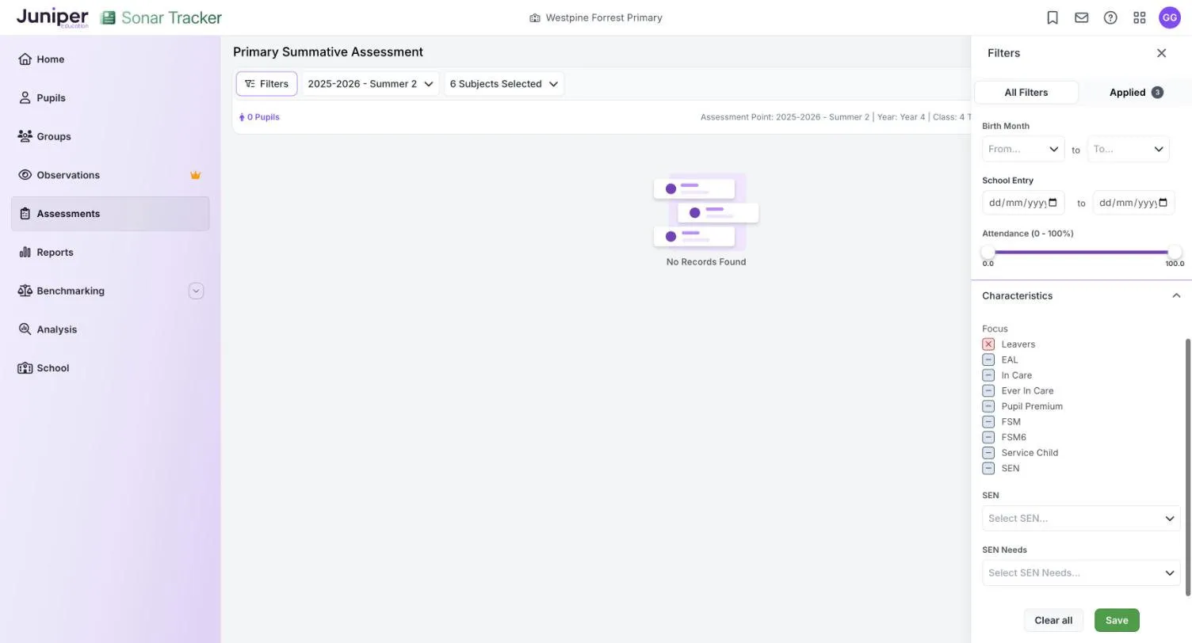This screenshot has width=1192, height=643.
Task: Click the premium crown icon beside Observations
Action: point(196,175)
